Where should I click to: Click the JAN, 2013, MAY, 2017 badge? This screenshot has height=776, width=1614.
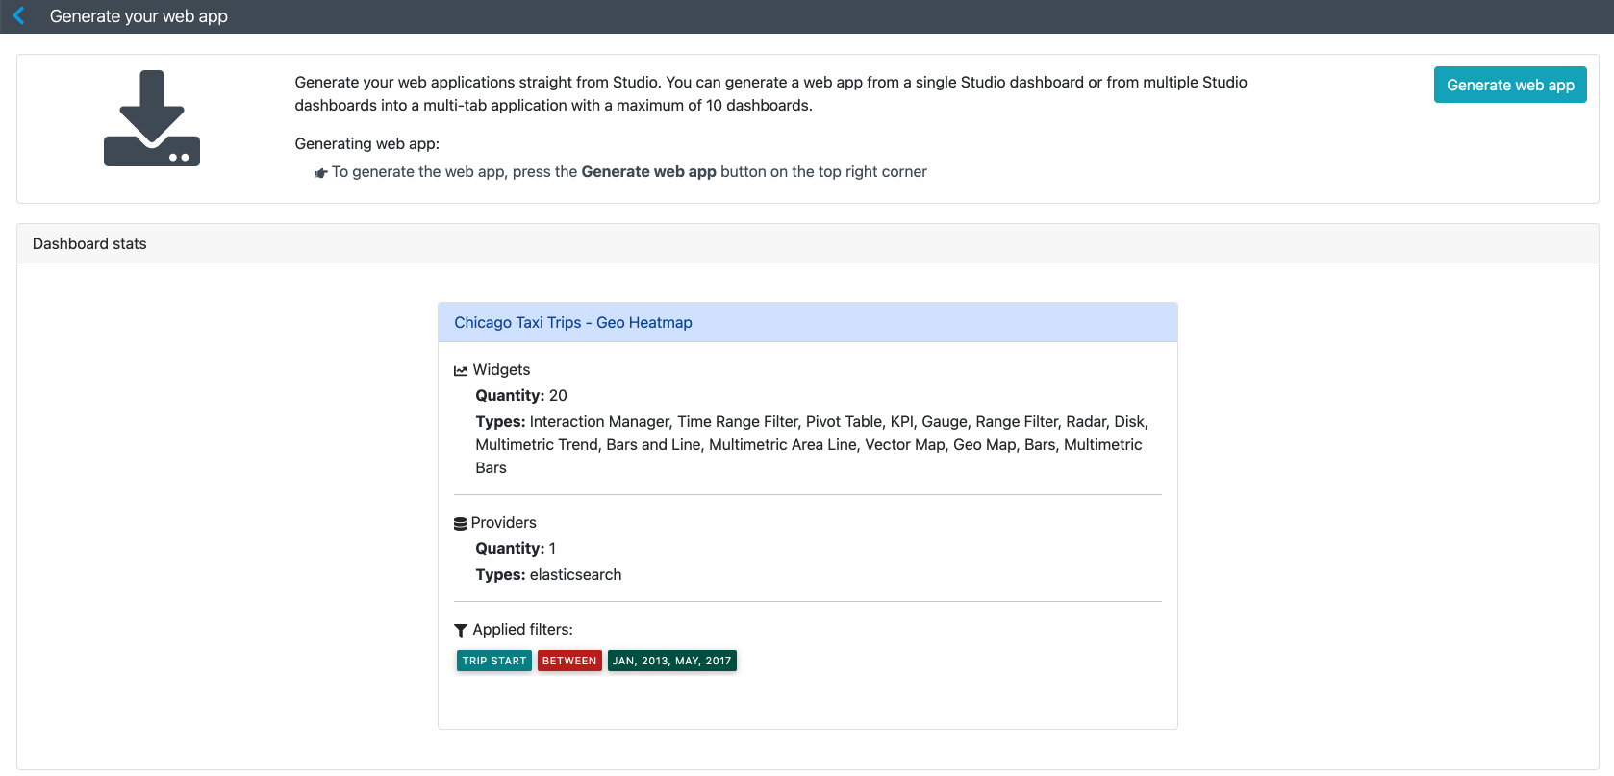[x=671, y=661]
